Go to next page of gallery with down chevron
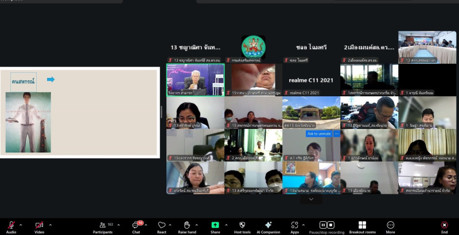459x235 pixels. 311,199
